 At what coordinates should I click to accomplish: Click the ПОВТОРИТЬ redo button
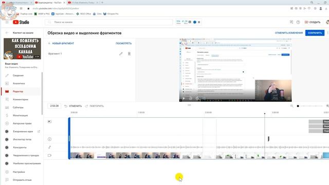[x=95, y=106]
